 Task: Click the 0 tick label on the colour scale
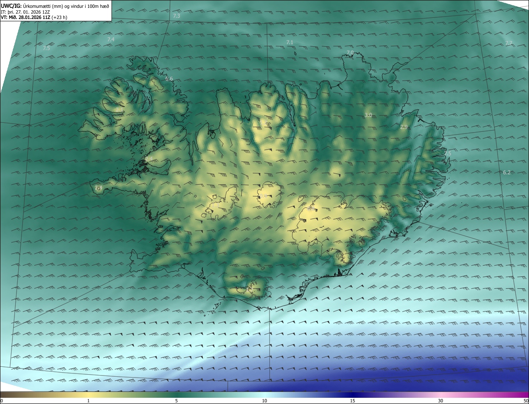[x=2, y=401]
